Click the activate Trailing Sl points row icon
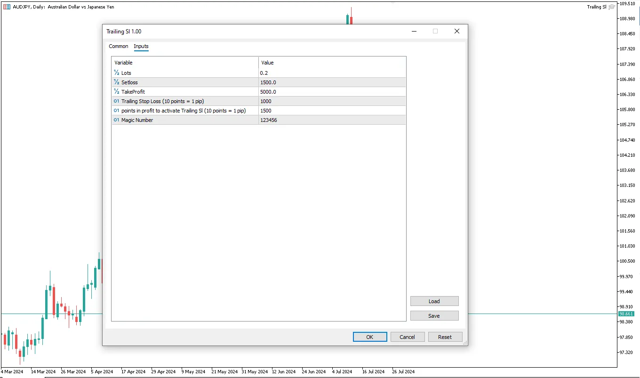This screenshot has height=378, width=640. [x=116, y=111]
